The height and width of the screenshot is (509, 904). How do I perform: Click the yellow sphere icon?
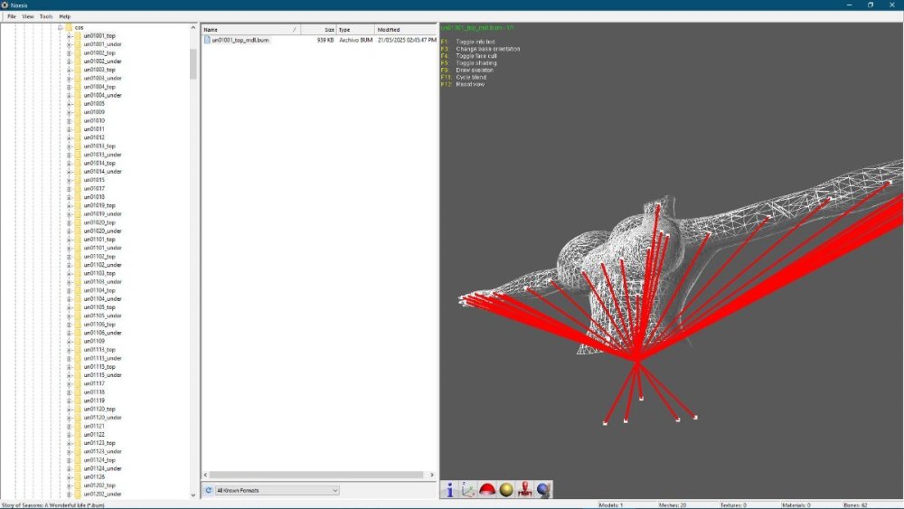pyautogui.click(x=506, y=489)
